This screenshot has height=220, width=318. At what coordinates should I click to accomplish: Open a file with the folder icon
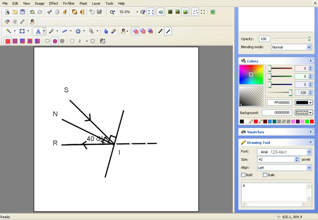15,12
